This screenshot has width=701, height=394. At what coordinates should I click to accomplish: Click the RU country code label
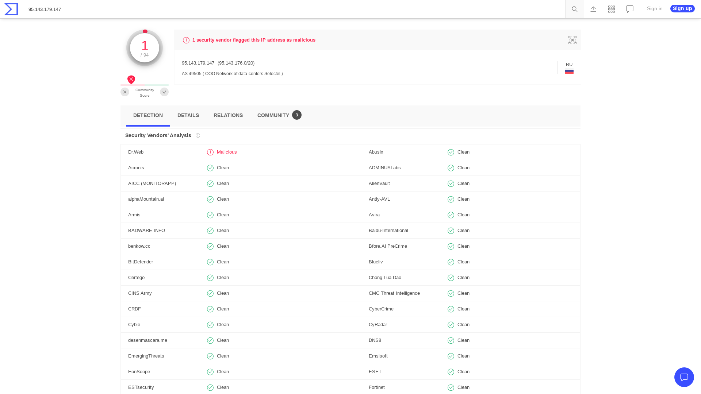tap(569, 65)
